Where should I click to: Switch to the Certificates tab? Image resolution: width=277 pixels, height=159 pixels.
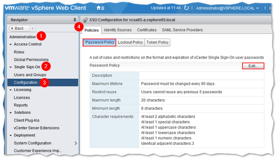(147, 30)
